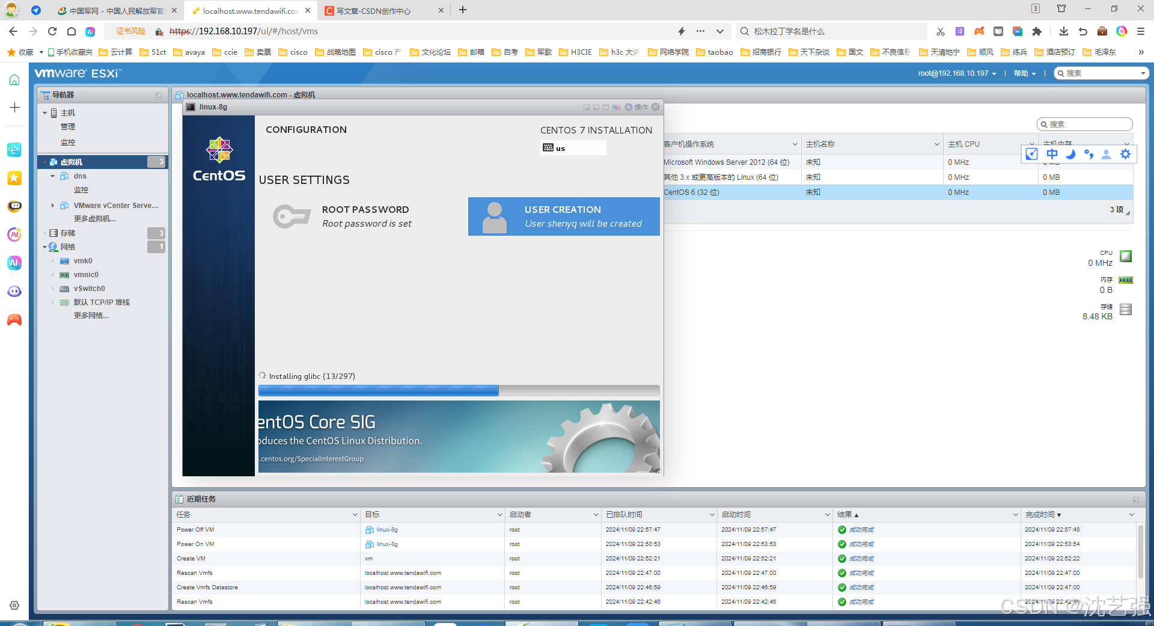Image resolution: width=1154 pixels, height=626 pixels.
Task: Open a new browser tab
Action: click(x=463, y=10)
